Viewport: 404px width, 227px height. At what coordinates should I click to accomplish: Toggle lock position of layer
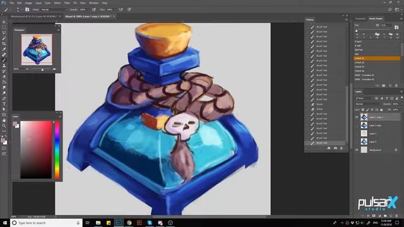click(x=372, y=110)
